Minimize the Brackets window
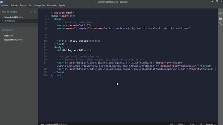223x125 pixels. click(x=212, y=1)
